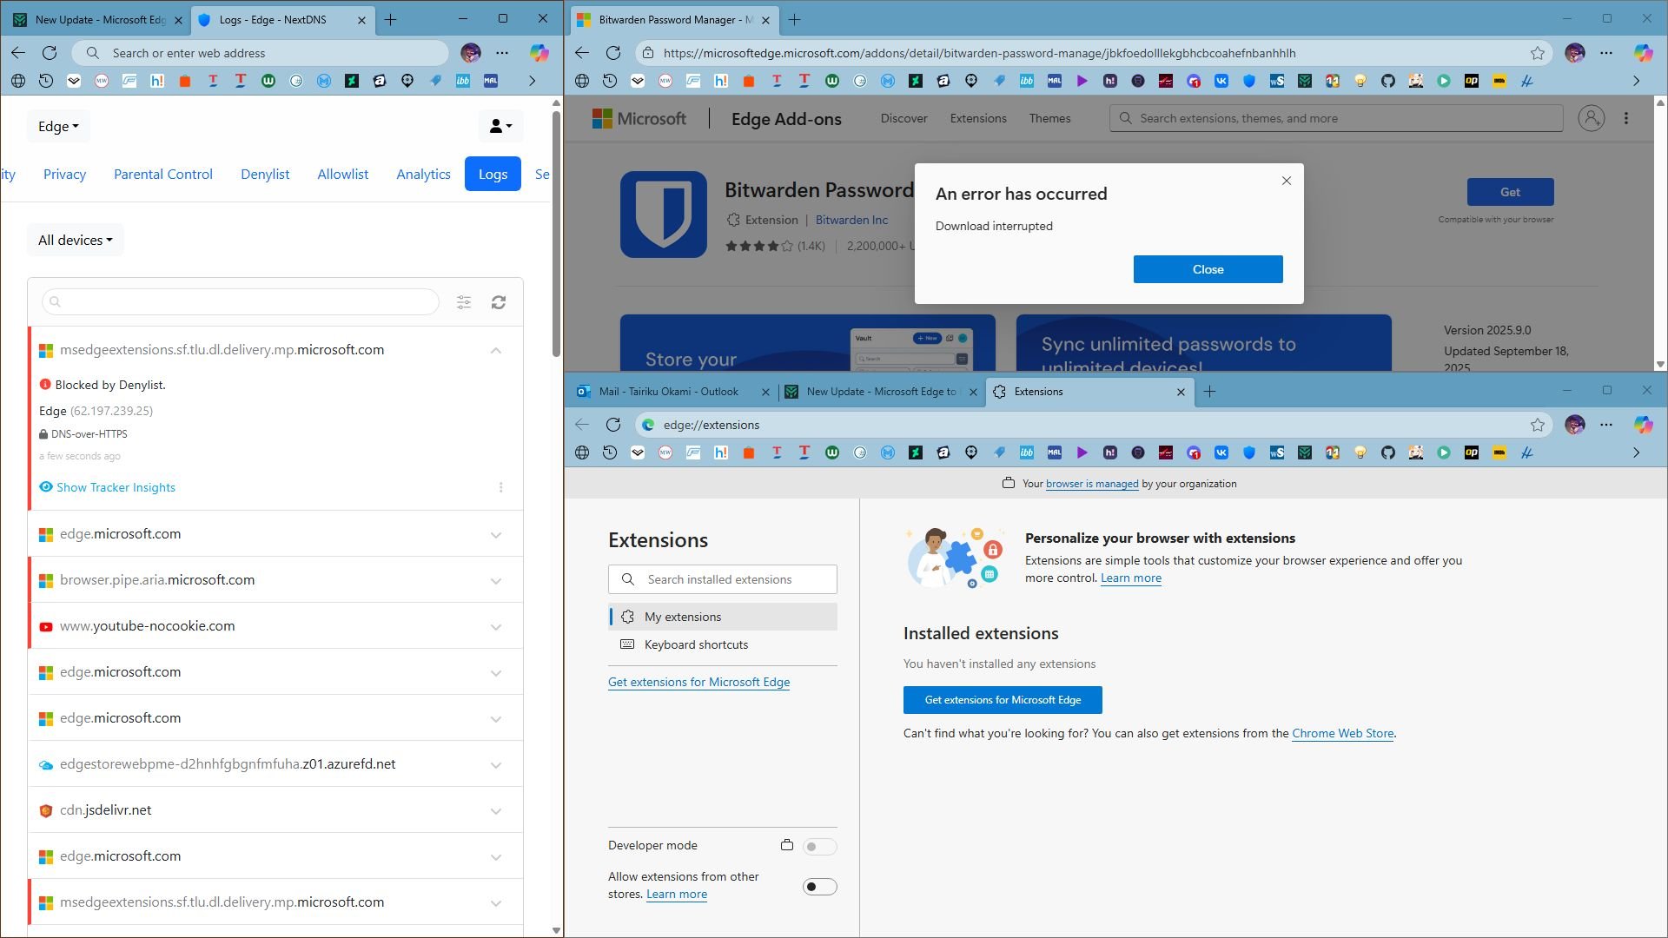The image size is (1668, 938).
Task: Go back in the Bitwarden Add-ons window
Action: [582, 53]
